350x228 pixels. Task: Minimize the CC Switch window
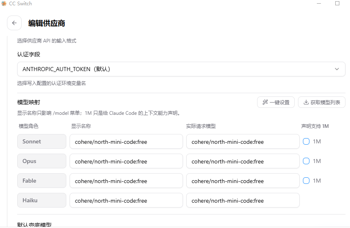pyautogui.click(x=319, y=4)
